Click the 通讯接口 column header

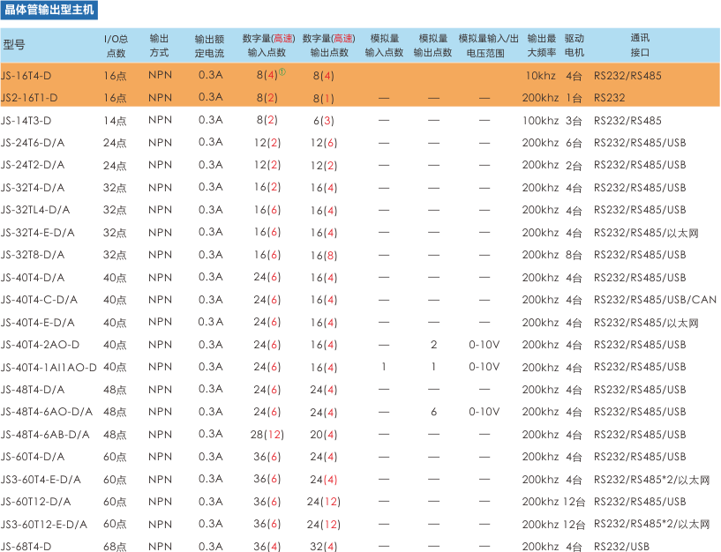[x=640, y=46]
